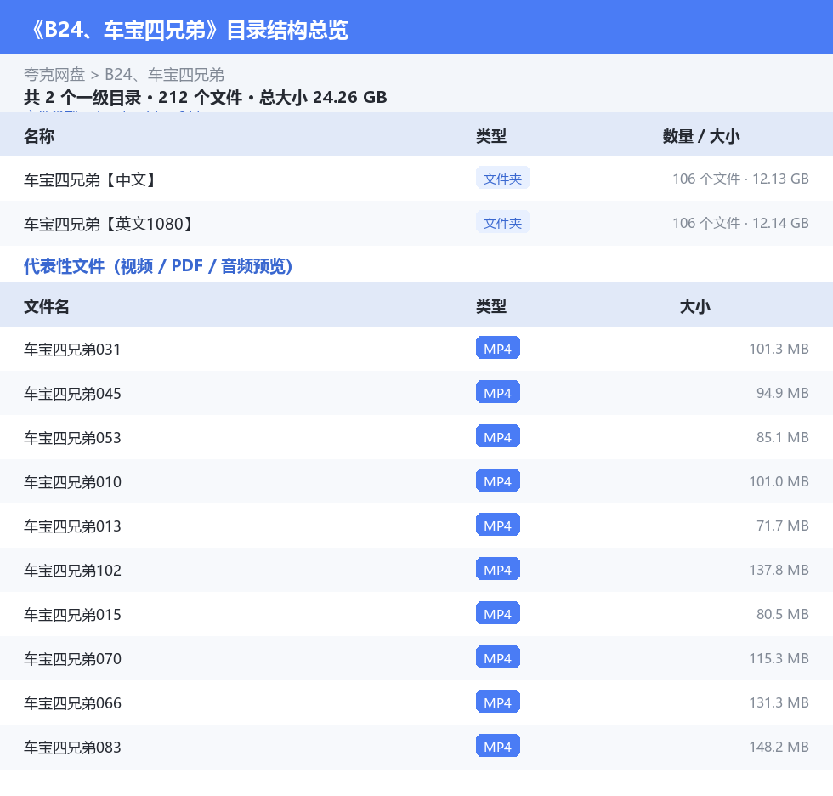Select file 车宝四兄弟102
833x796 pixels.
[x=72, y=570]
